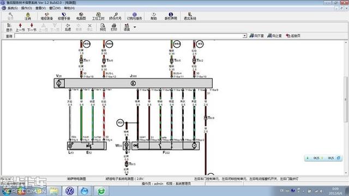
Task: Open the 维修装备 (repair equipment) tool
Action: coord(47,16)
